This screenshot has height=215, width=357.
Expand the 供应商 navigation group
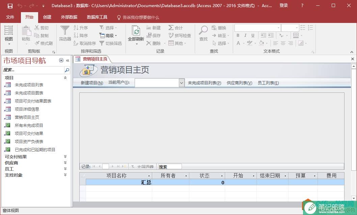[x=65, y=163]
